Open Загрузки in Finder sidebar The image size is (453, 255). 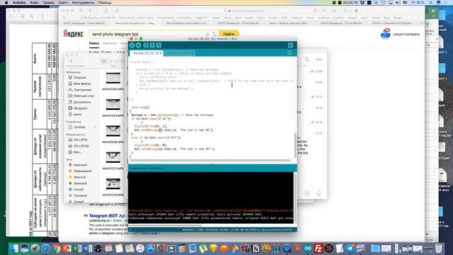tap(78, 108)
